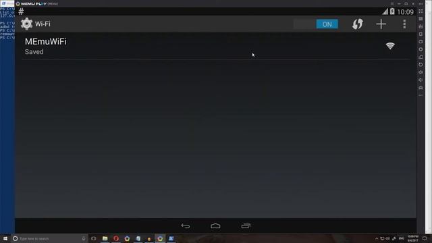
Task: Add a network with the plus icon
Action: point(381,24)
